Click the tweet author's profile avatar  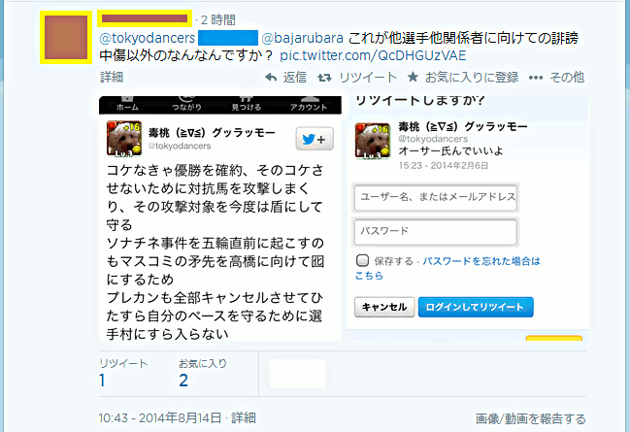coord(66,37)
